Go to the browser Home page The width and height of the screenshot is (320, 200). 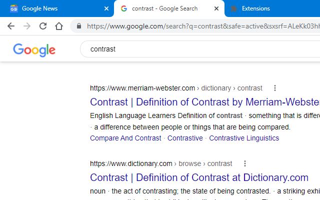click(59, 26)
